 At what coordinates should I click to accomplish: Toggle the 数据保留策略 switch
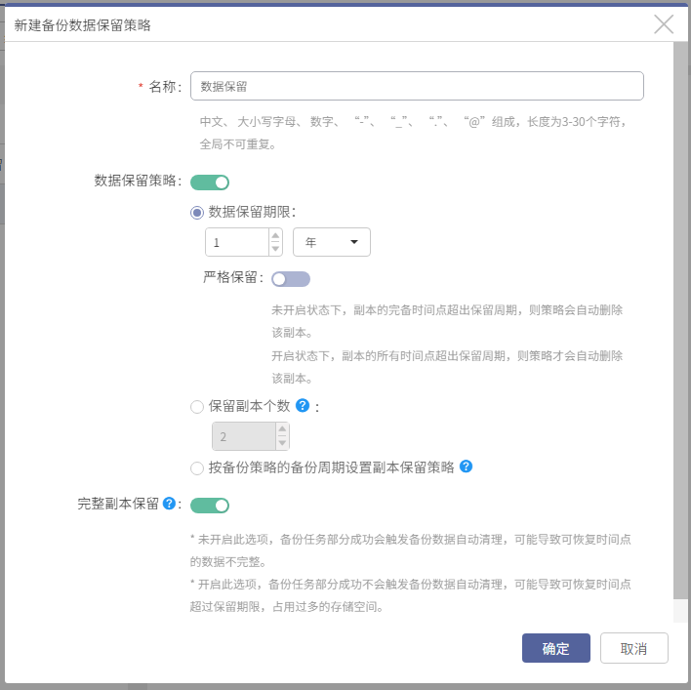[x=210, y=183]
